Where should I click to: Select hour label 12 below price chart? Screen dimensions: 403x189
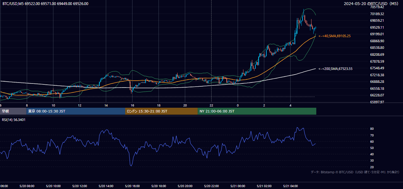click(79, 106)
